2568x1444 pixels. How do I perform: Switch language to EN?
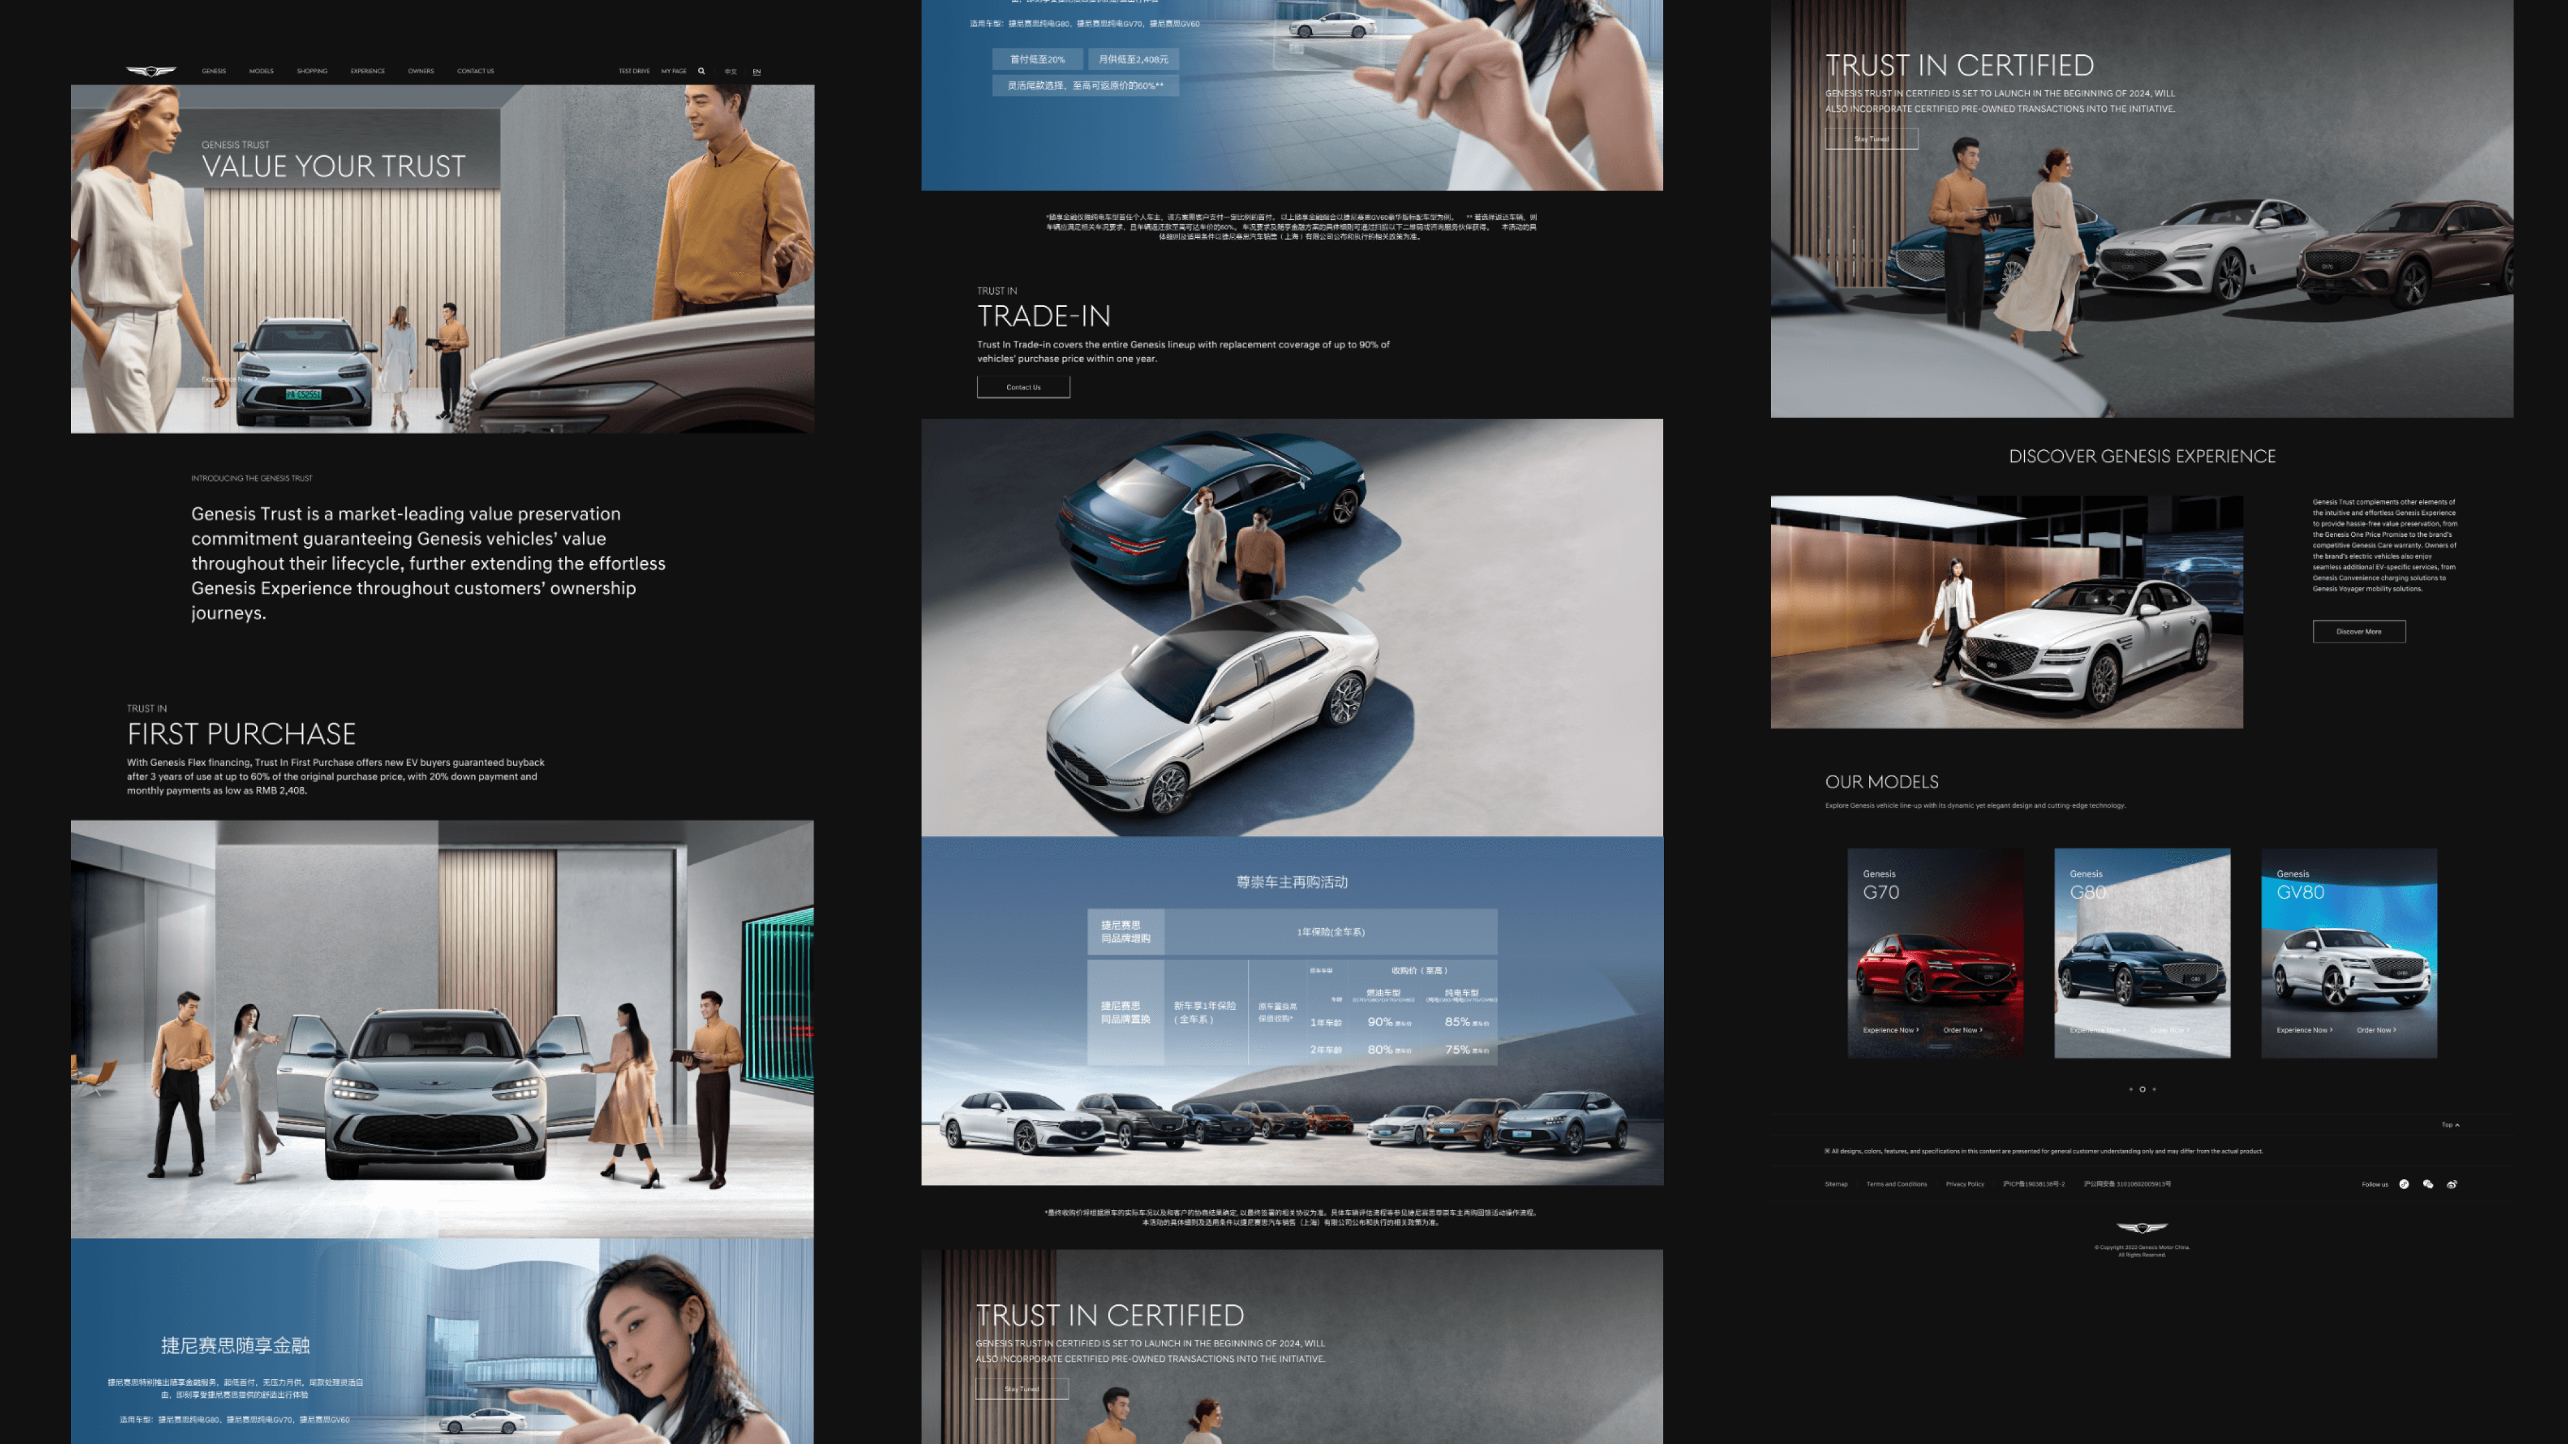[x=756, y=72]
